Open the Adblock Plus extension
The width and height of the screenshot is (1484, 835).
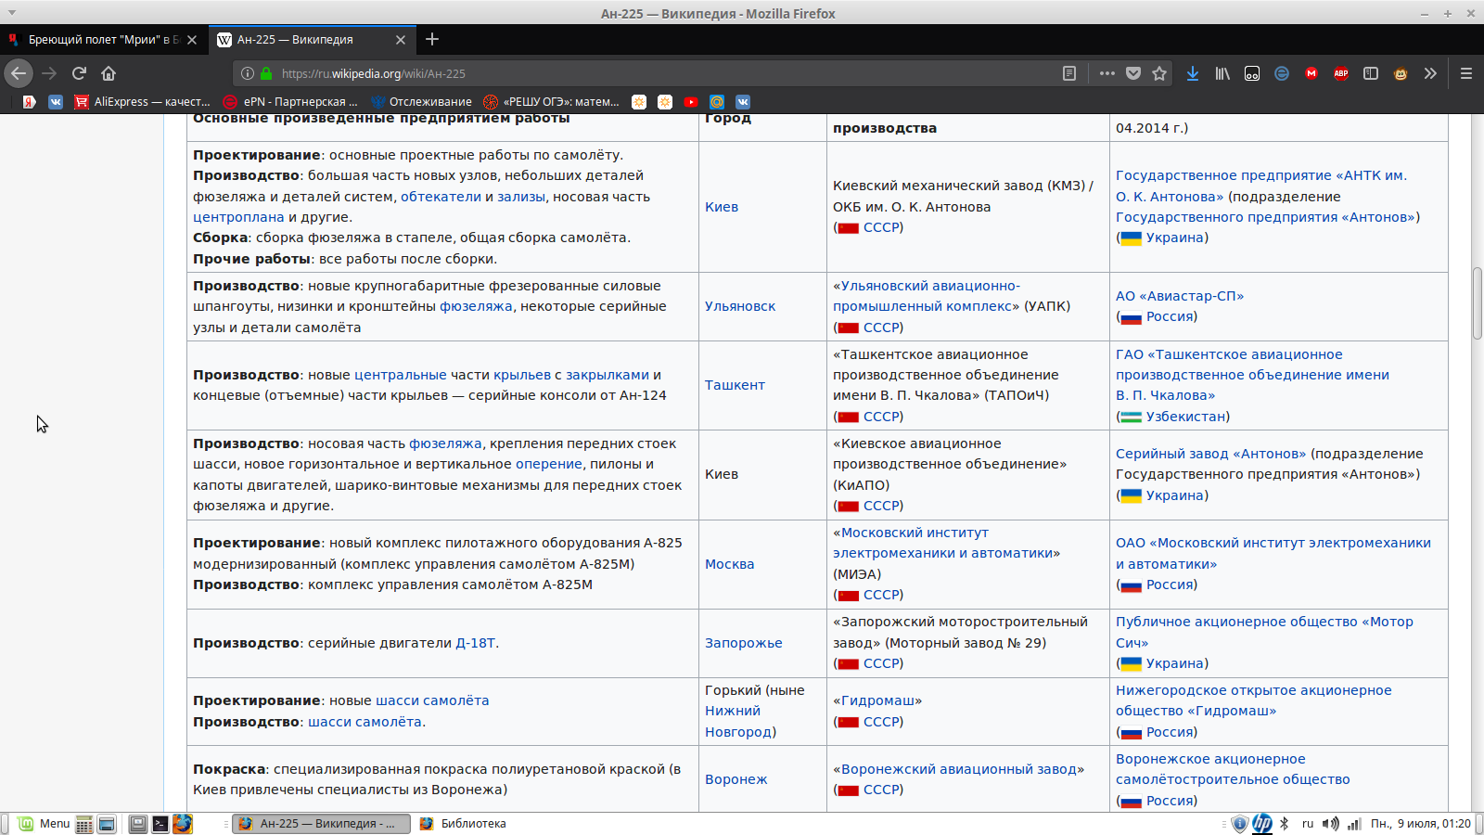pos(1341,73)
